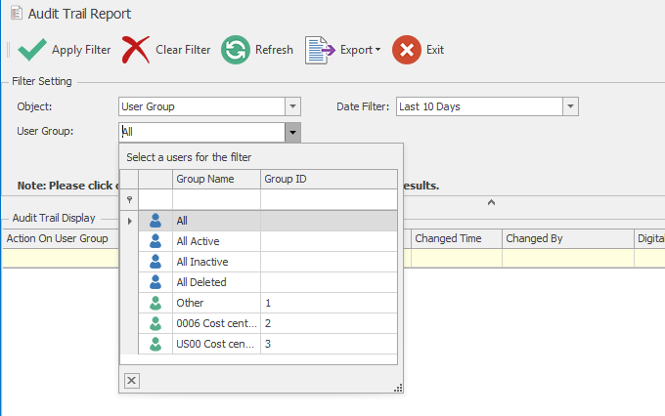
Task: Click the red Clear Filter X icon
Action: 137,50
